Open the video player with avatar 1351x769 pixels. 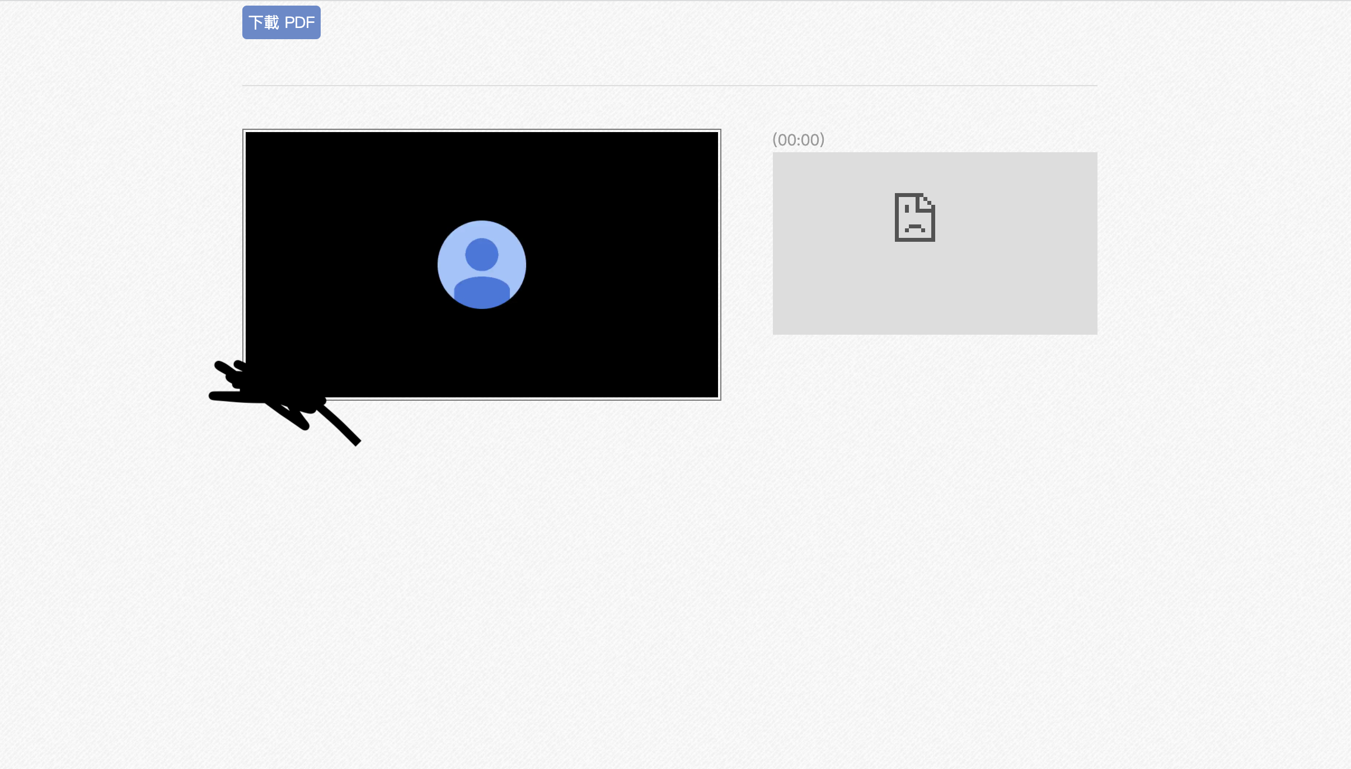[481, 265]
